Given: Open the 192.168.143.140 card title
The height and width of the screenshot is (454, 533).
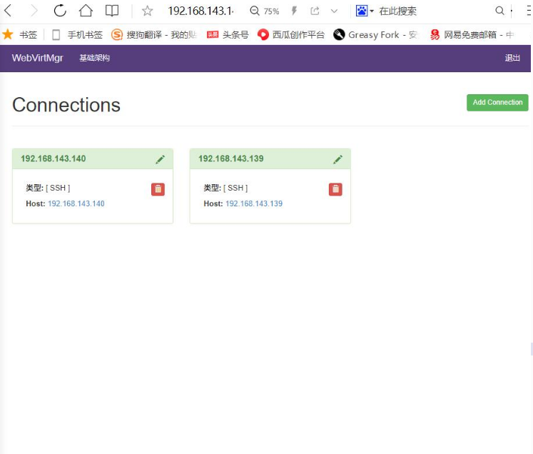Looking at the screenshot, I should coord(54,158).
